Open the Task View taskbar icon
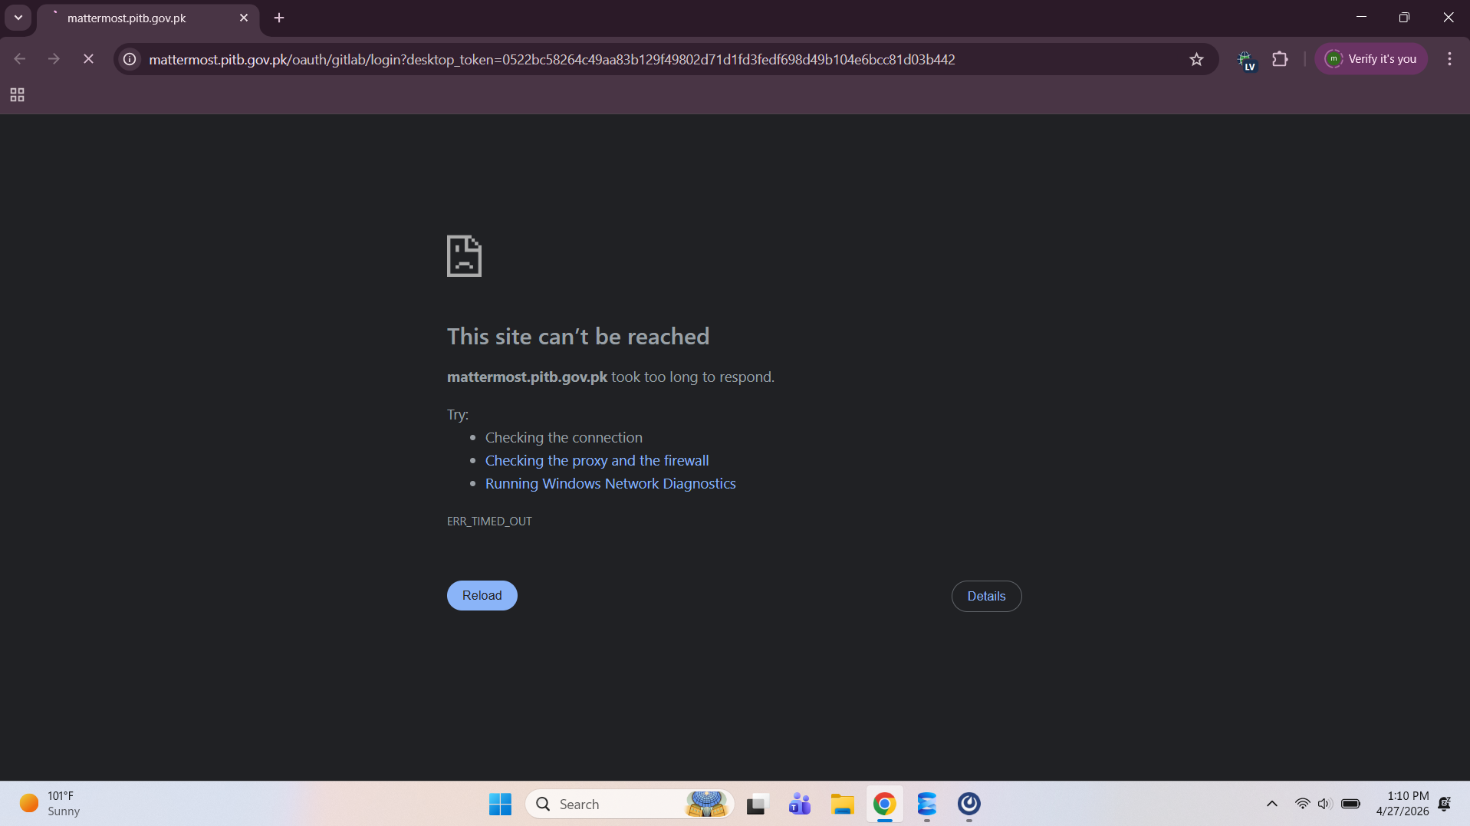Image resolution: width=1470 pixels, height=826 pixels. point(757,804)
